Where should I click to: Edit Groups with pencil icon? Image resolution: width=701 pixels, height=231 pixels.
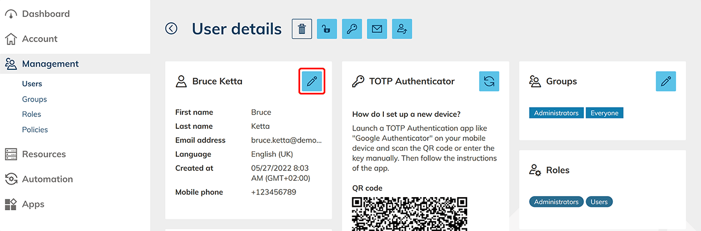click(x=666, y=81)
